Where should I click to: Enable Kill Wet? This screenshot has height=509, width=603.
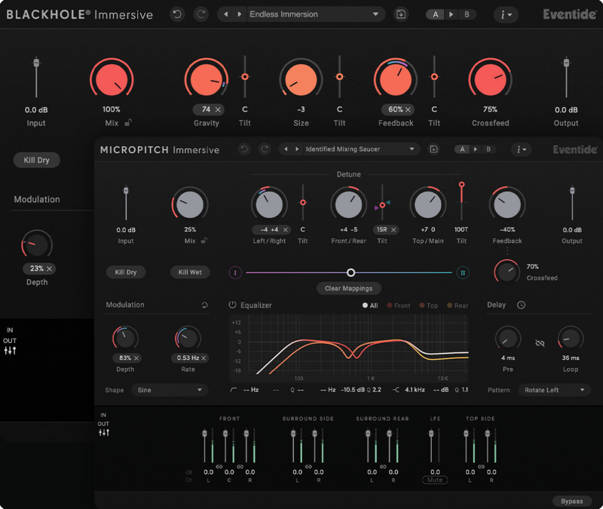click(190, 272)
